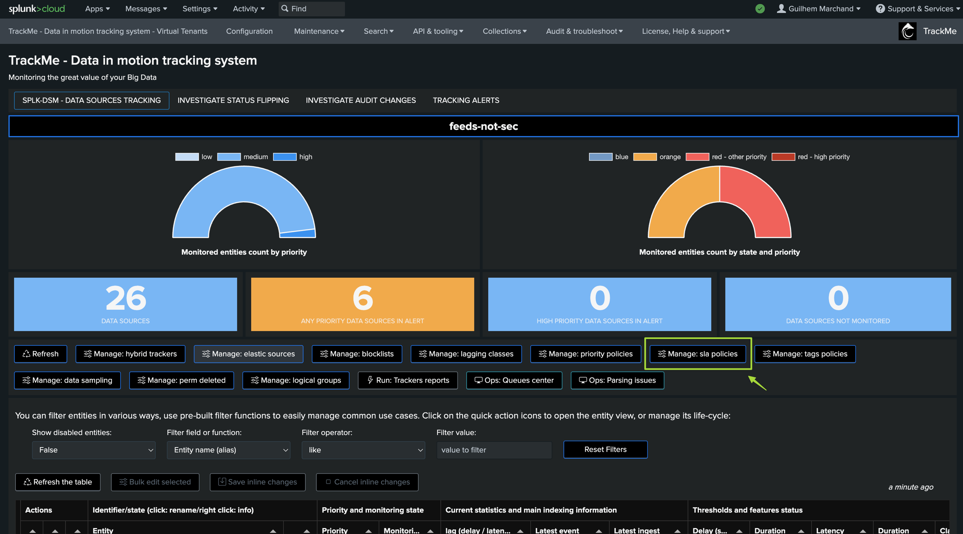Open Ops: Queues center
The height and width of the screenshot is (534, 963).
click(x=514, y=380)
